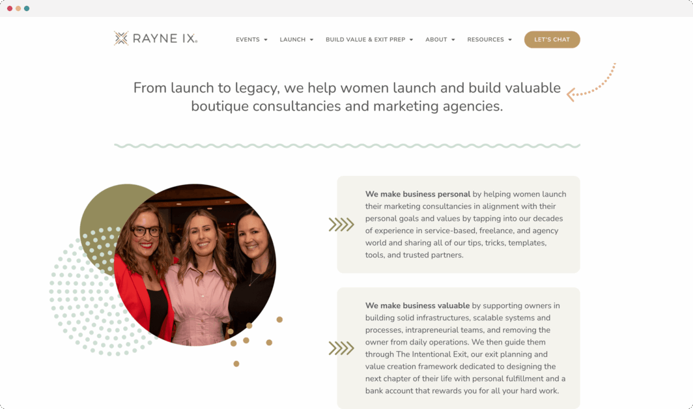Image resolution: width=693 pixels, height=409 pixels.
Task: Expand the About dropdown caret
Action: click(x=453, y=40)
